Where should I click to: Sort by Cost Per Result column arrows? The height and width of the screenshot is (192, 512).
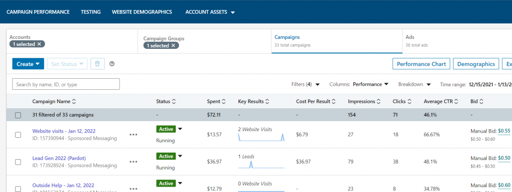(x=333, y=102)
